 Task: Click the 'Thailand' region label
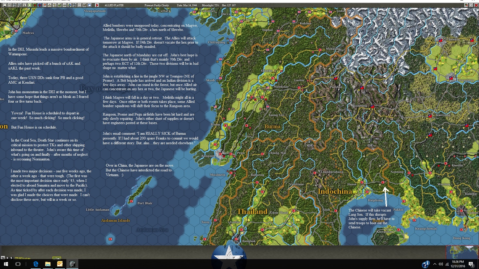(x=252, y=211)
